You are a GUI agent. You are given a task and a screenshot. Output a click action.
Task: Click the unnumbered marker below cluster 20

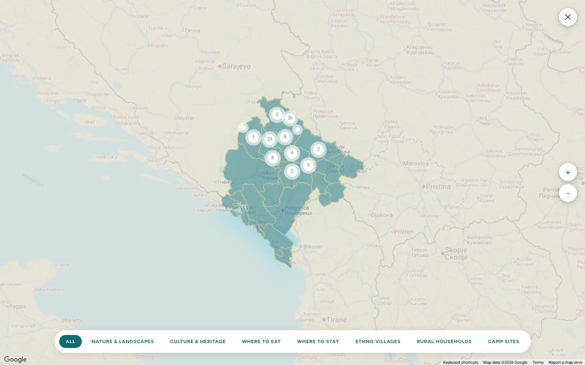click(297, 130)
